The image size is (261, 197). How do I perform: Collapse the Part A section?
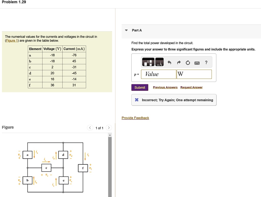tap(126, 30)
